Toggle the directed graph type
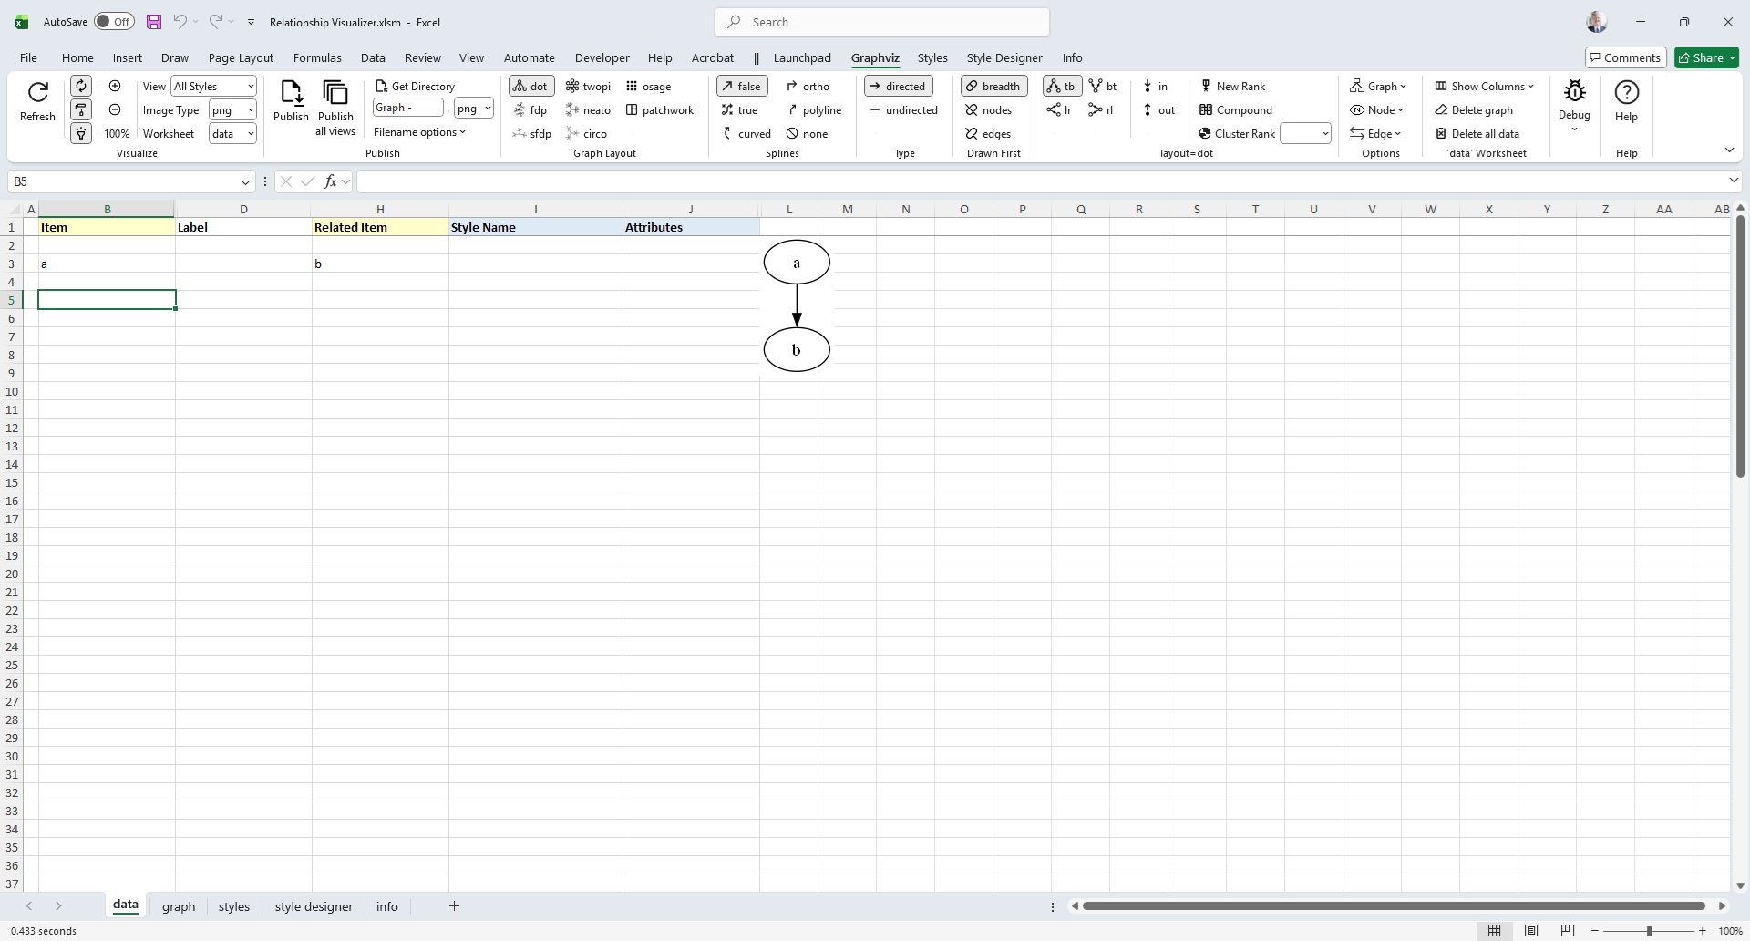The image size is (1750, 941). tap(898, 87)
